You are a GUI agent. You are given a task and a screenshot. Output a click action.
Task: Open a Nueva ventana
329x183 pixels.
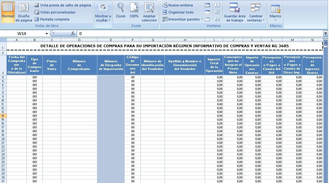click(177, 5)
